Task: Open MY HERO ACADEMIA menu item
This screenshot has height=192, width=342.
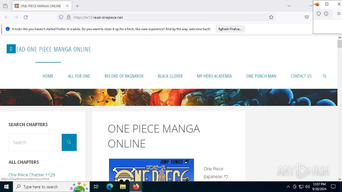Action: (215, 76)
